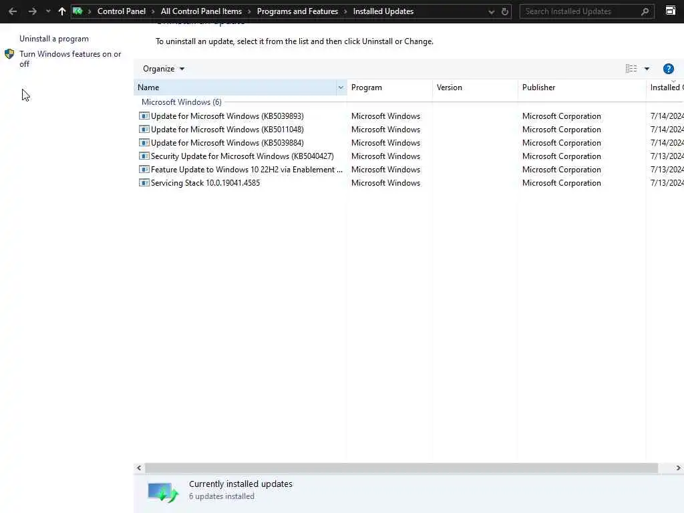The image size is (684, 513).
Task: Click the icon of update KB5039884
Action: coord(144,142)
